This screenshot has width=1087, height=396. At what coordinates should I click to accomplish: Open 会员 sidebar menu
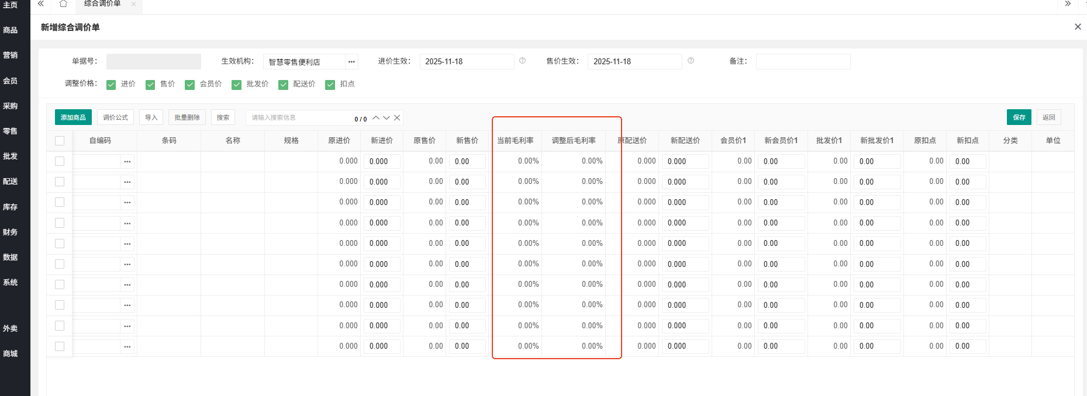(10, 81)
